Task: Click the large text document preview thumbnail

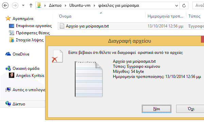Action: [x=89, y=79]
